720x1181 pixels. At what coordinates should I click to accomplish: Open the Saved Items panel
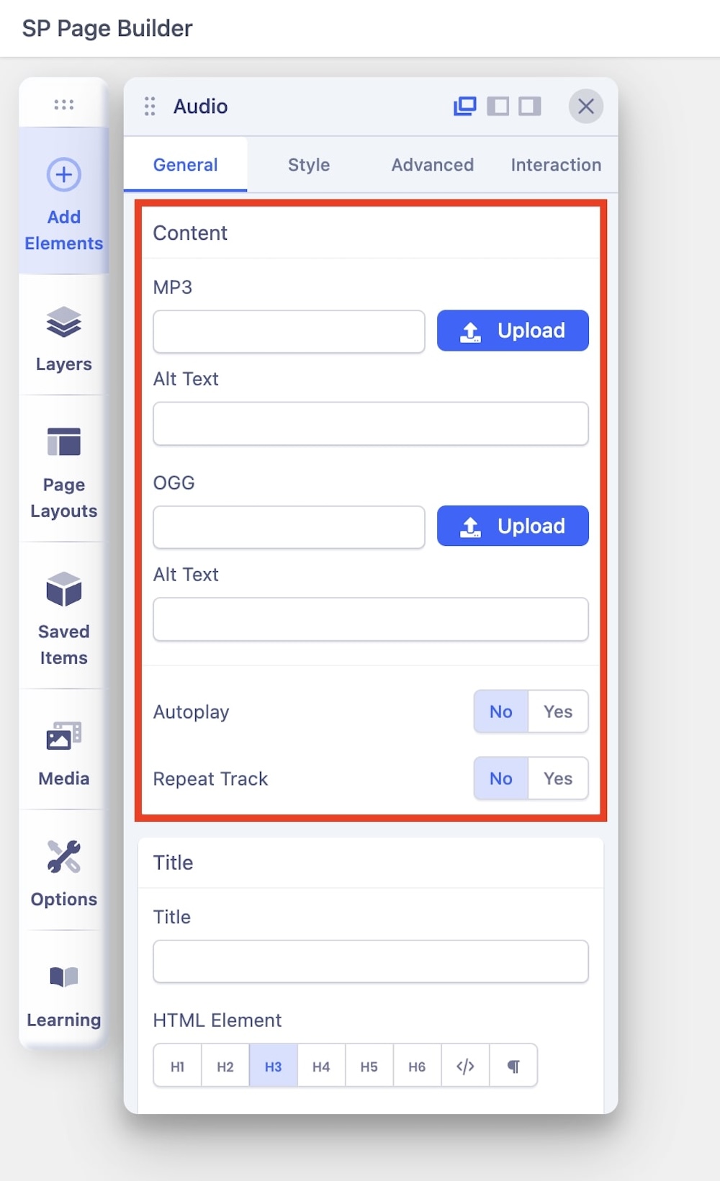coord(63,616)
